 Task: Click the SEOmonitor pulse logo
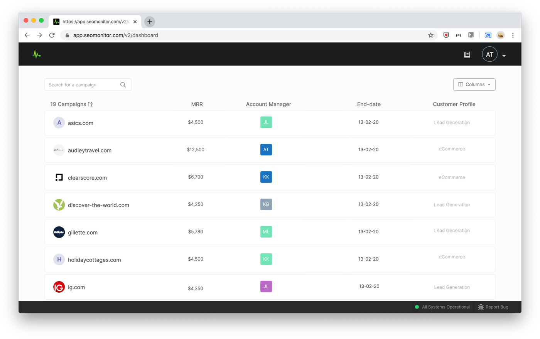(x=36, y=54)
